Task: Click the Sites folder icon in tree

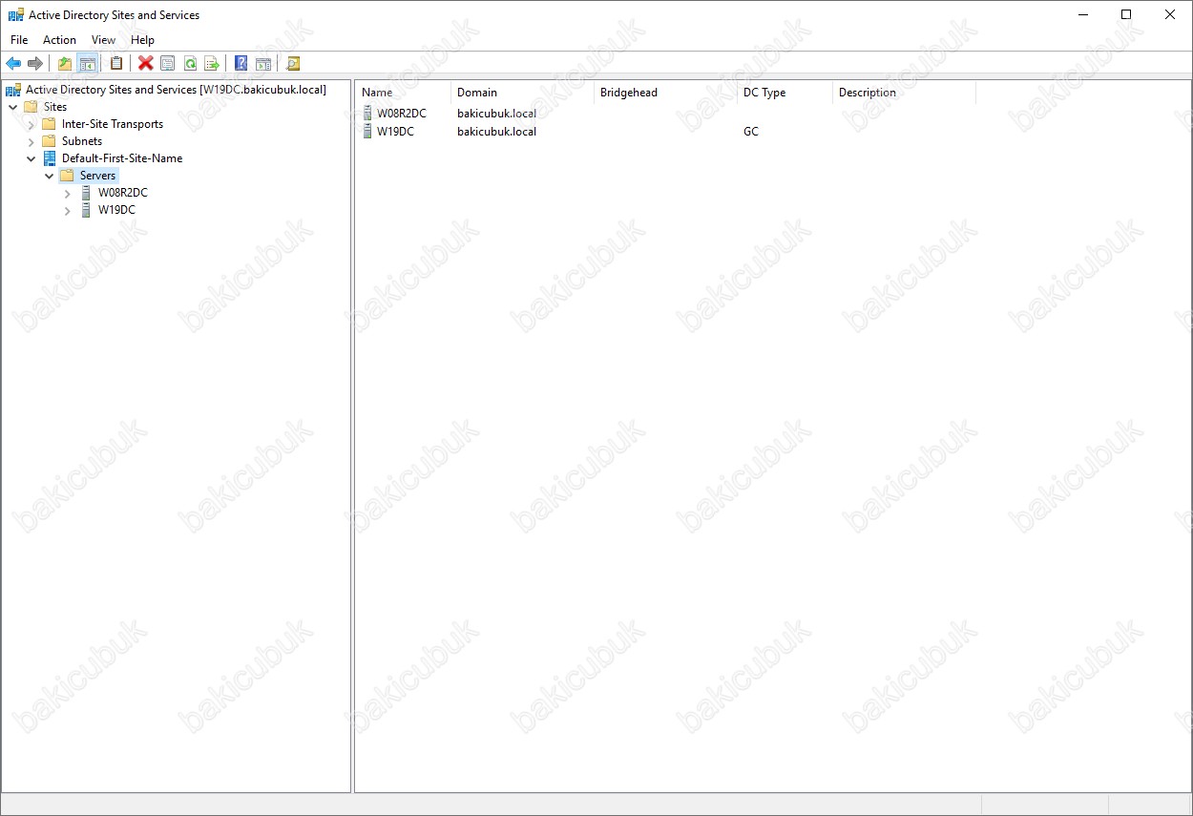Action: click(31, 107)
